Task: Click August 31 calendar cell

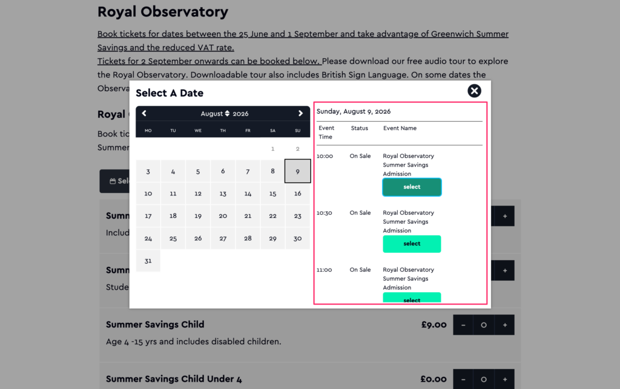Action: click(x=148, y=261)
